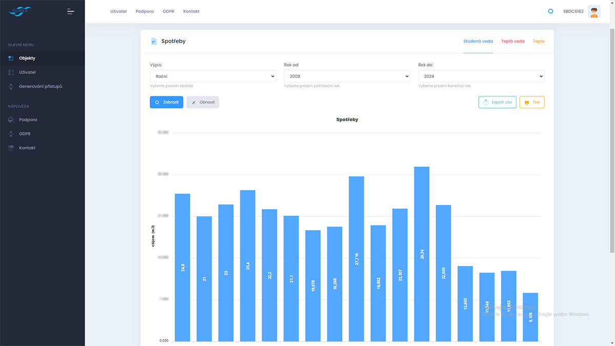Viewport: 615px width, 346px height.
Task: Click the SBDC6182 account name
Action: click(x=573, y=11)
